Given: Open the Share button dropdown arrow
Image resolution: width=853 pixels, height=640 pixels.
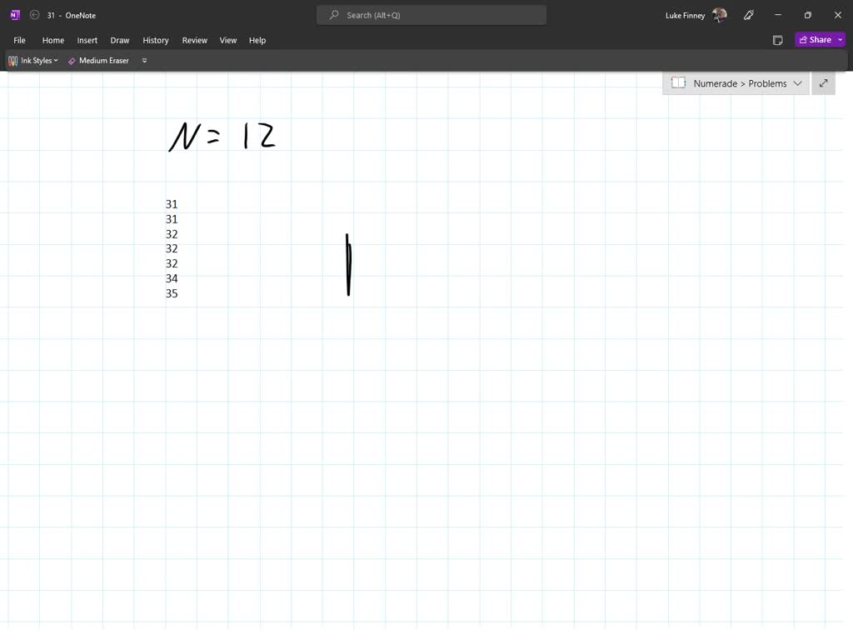Looking at the screenshot, I should (x=839, y=39).
